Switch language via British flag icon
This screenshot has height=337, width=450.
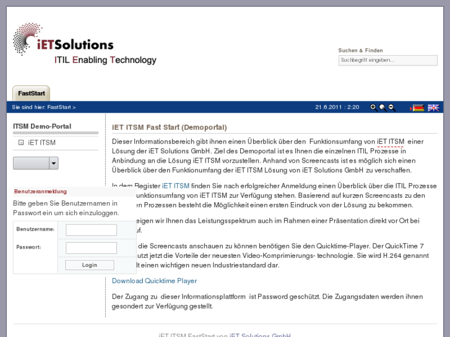coord(433,108)
